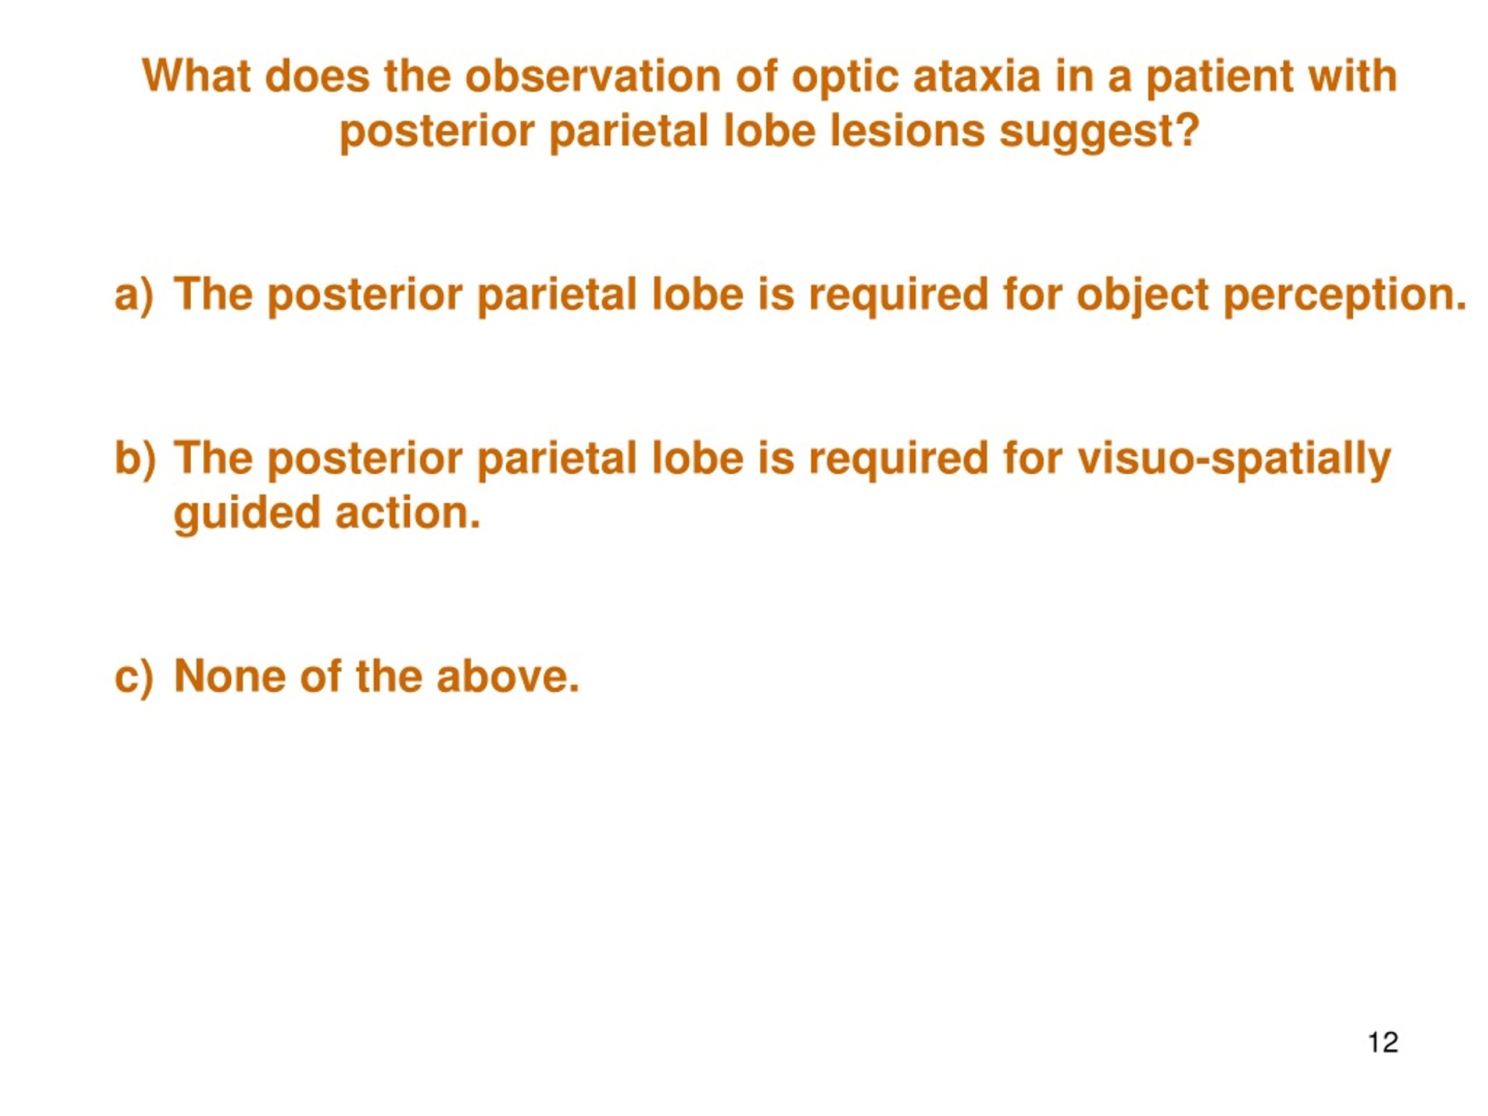Select answer option a) label
Viewport: 1488px width, 1116px height.
(x=134, y=295)
